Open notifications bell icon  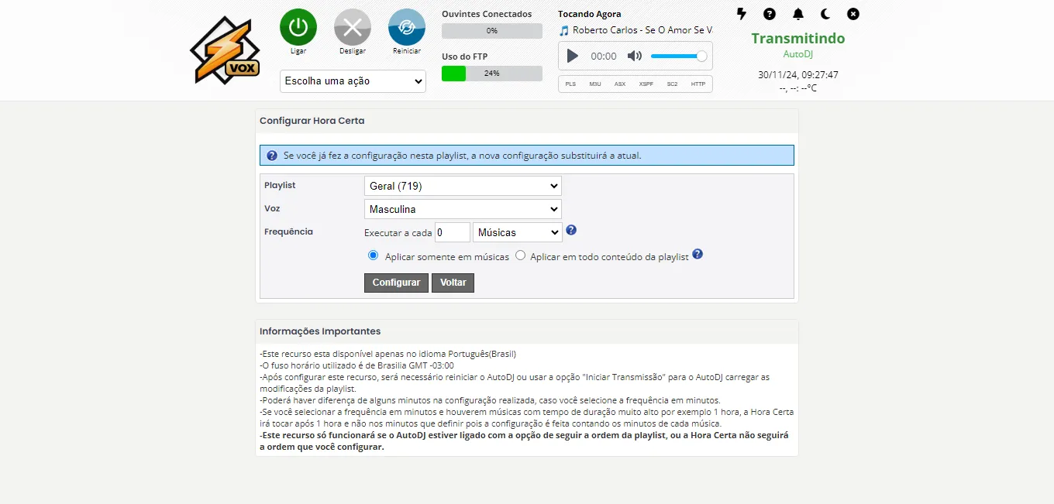pyautogui.click(x=798, y=14)
